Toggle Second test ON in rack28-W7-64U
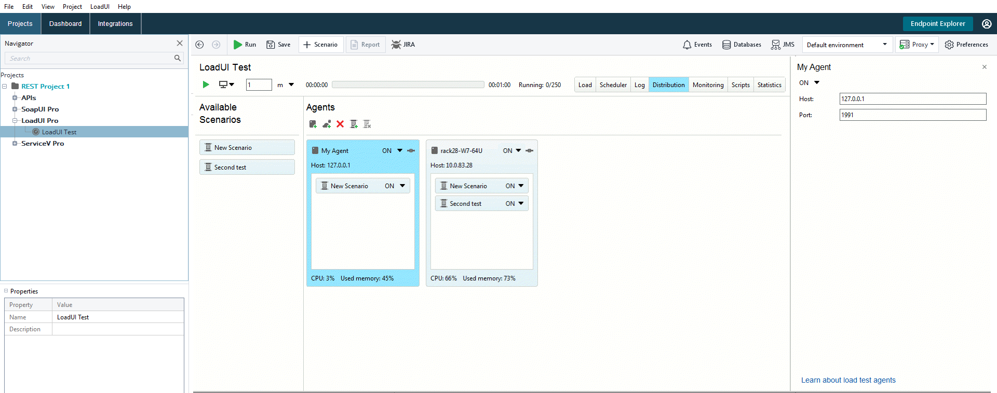This screenshot has height=393, width=997. [x=515, y=204]
